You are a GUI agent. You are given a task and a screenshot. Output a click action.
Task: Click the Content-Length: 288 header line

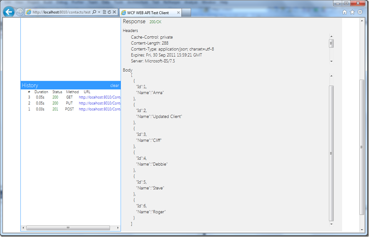[x=150, y=43]
